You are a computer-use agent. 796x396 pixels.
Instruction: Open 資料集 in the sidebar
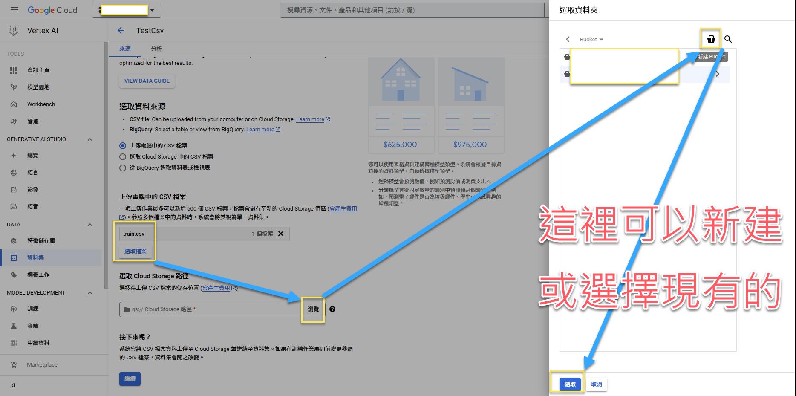(x=35, y=257)
